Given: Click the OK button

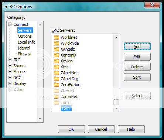Looking at the screenshot, I should point(71,129).
